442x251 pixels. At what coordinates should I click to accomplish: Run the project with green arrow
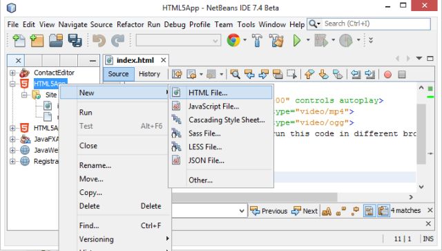(x=297, y=41)
